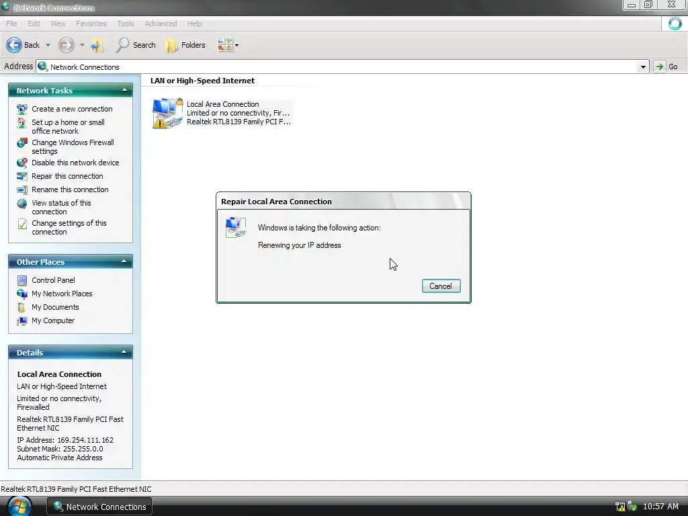Click the Views icon in toolbar
This screenshot has width=688, height=516.
coord(225,45)
